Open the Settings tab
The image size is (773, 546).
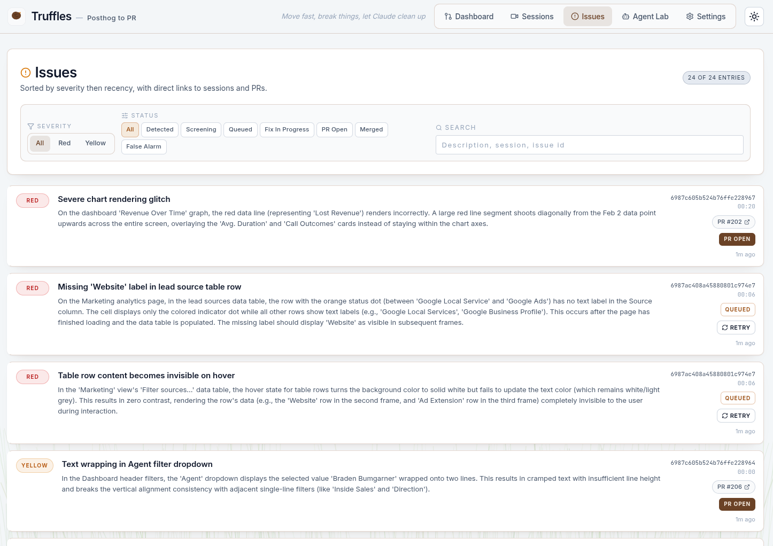pyautogui.click(x=706, y=17)
